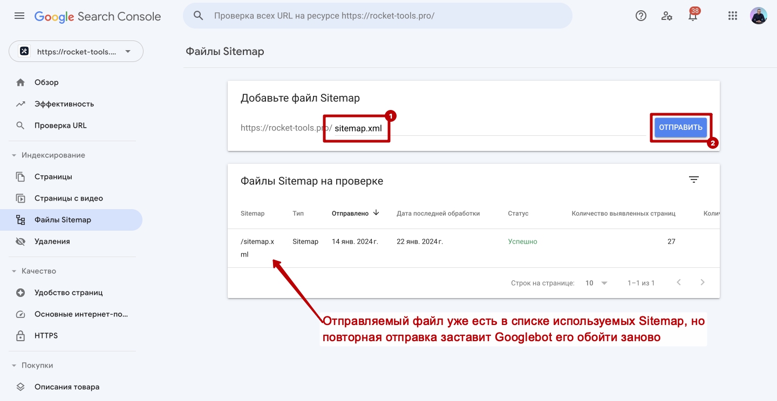Click the Файлы Sitemap tree icon
This screenshot has height=401, width=777.
coord(21,220)
